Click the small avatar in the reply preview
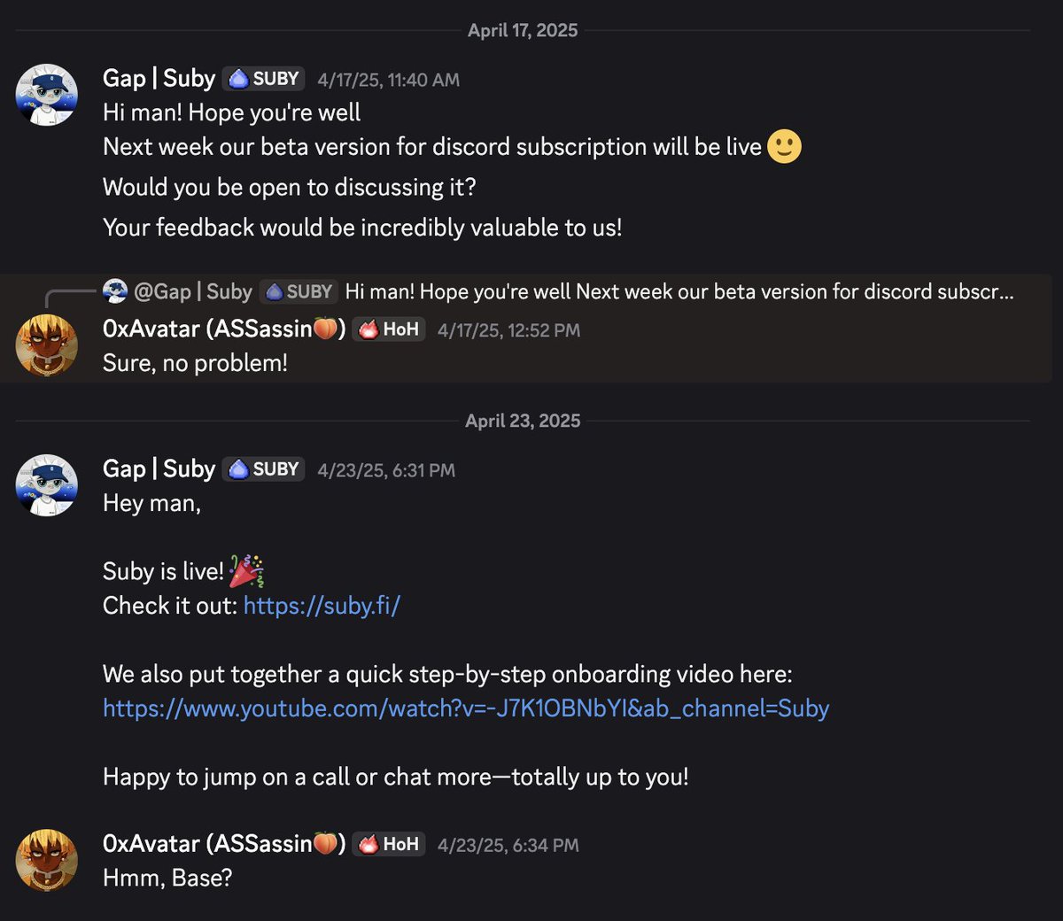This screenshot has width=1063, height=921. (115, 290)
